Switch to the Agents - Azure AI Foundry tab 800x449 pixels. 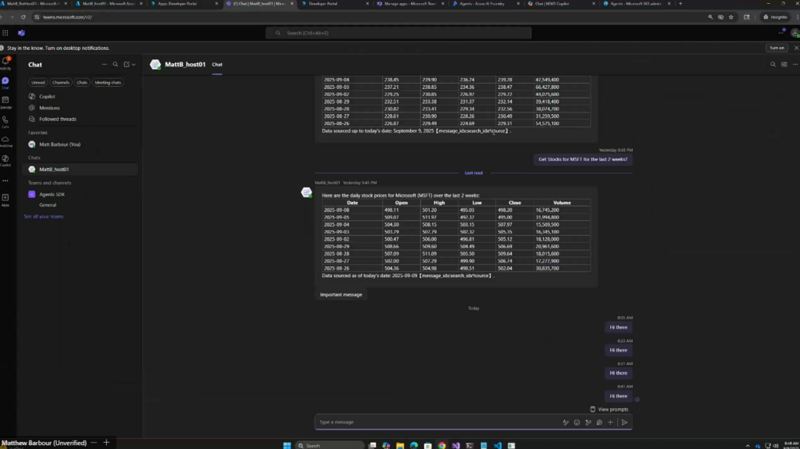tap(486, 4)
